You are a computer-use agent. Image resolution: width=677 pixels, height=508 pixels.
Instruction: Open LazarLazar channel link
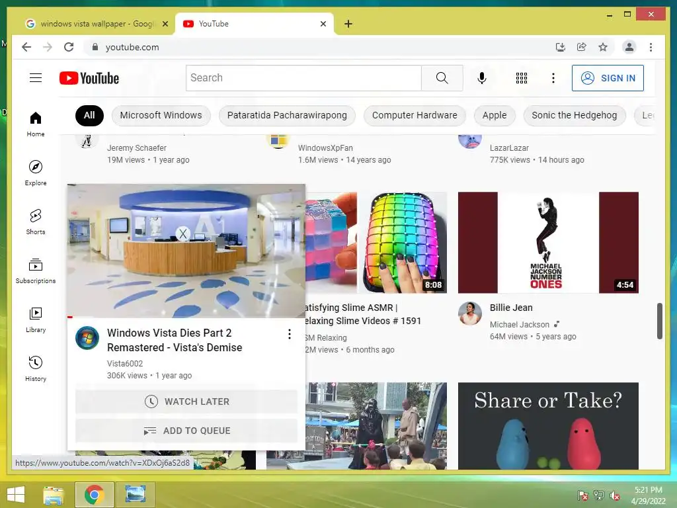pyautogui.click(x=509, y=148)
